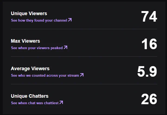Image resolution: width=167 pixels, height=115 pixels.
Task: Open 'See how they found your channel' link
Action: coord(41,20)
